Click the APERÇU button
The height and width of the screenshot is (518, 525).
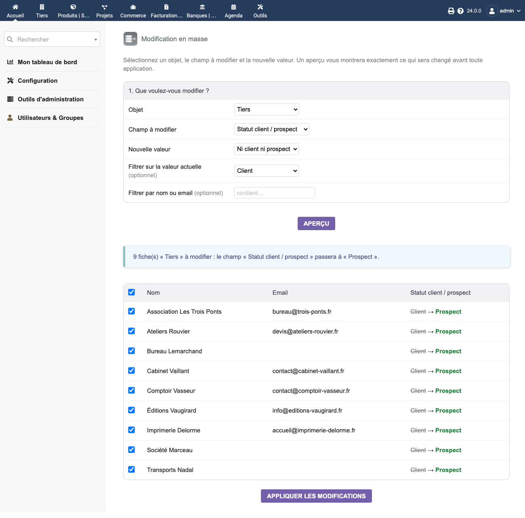click(x=316, y=224)
